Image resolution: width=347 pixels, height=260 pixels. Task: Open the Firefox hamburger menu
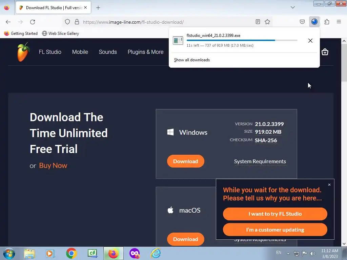(x=339, y=22)
